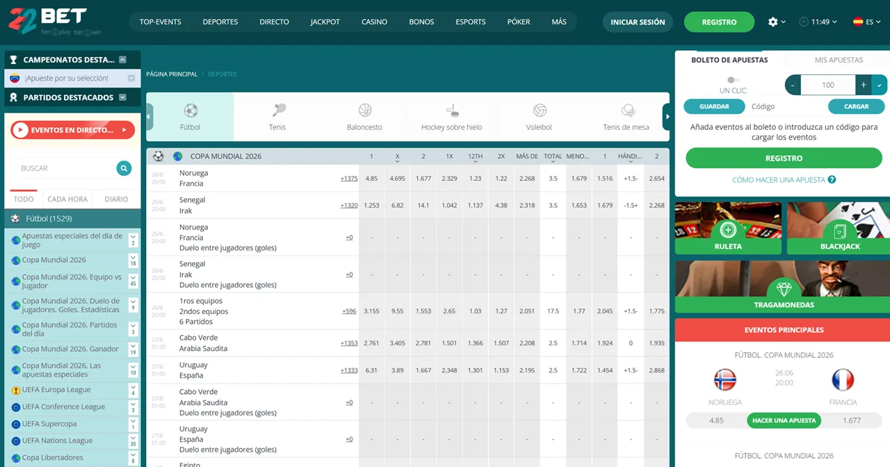The image size is (890, 467).
Task: Click the play icon in Eventos en Directo
Action: click(20, 130)
